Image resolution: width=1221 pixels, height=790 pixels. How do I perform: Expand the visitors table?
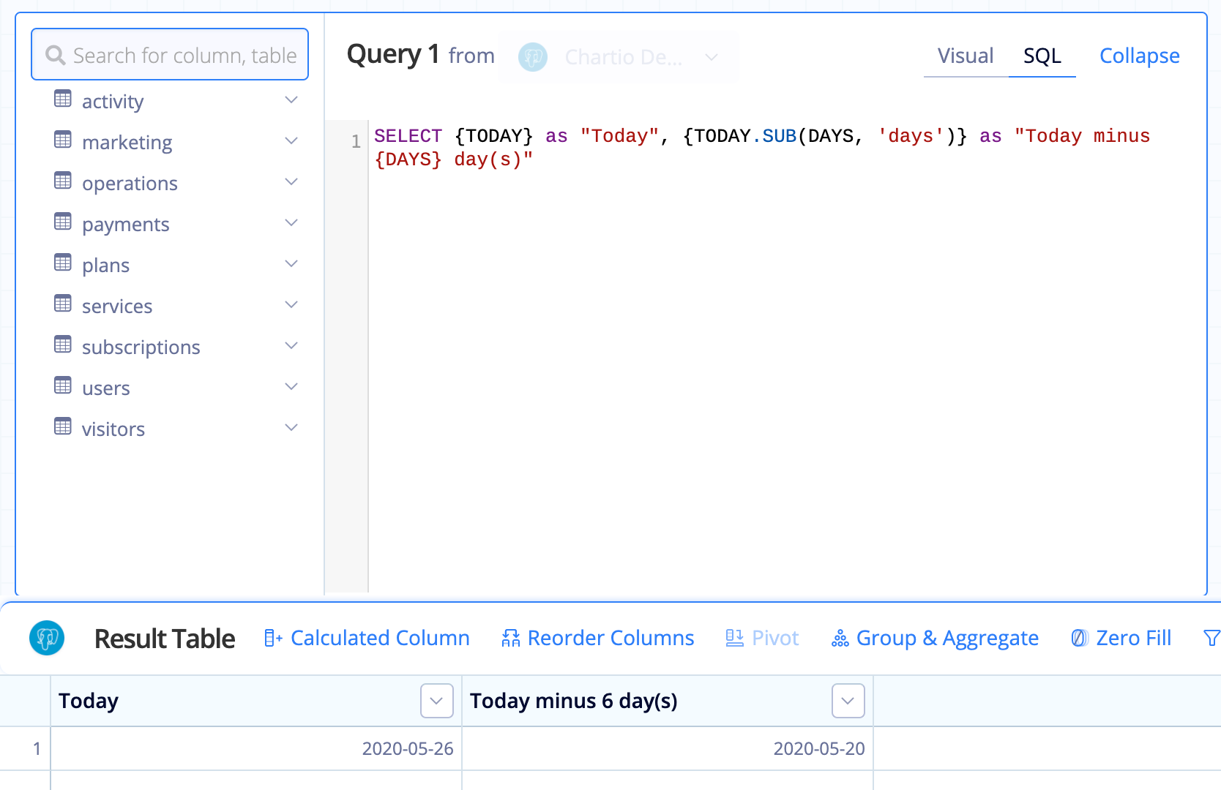point(291,428)
